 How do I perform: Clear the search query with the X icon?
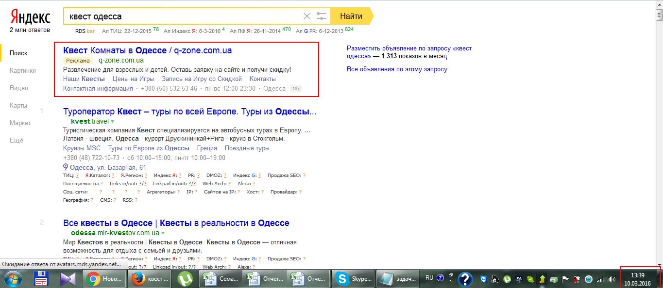(306, 16)
